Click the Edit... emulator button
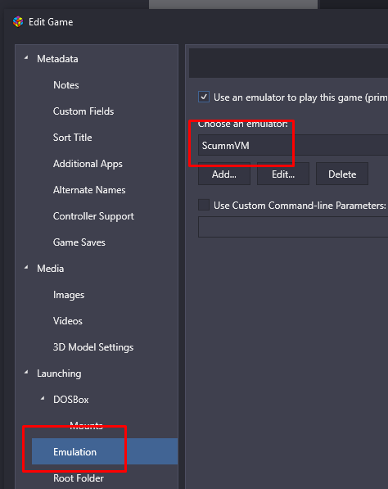The image size is (388, 489). click(x=283, y=174)
